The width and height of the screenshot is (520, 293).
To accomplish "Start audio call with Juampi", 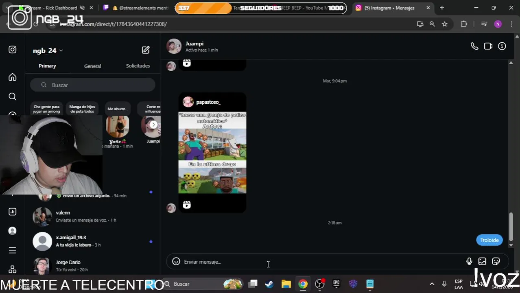I will 474,46.
